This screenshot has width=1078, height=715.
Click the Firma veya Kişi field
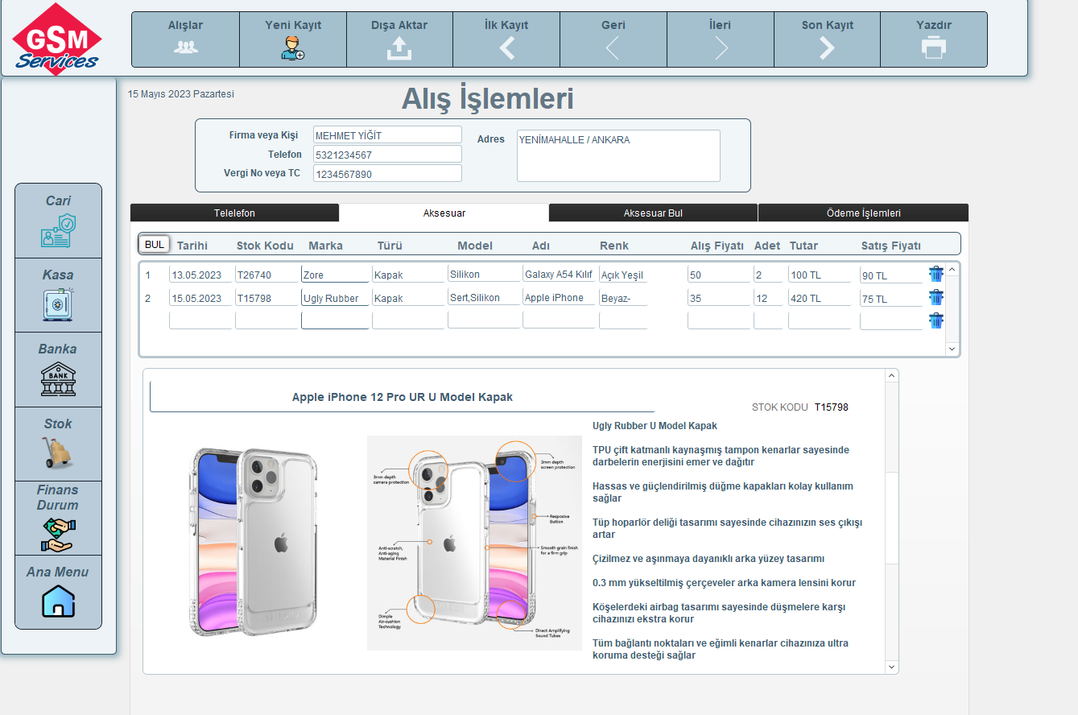coord(387,135)
